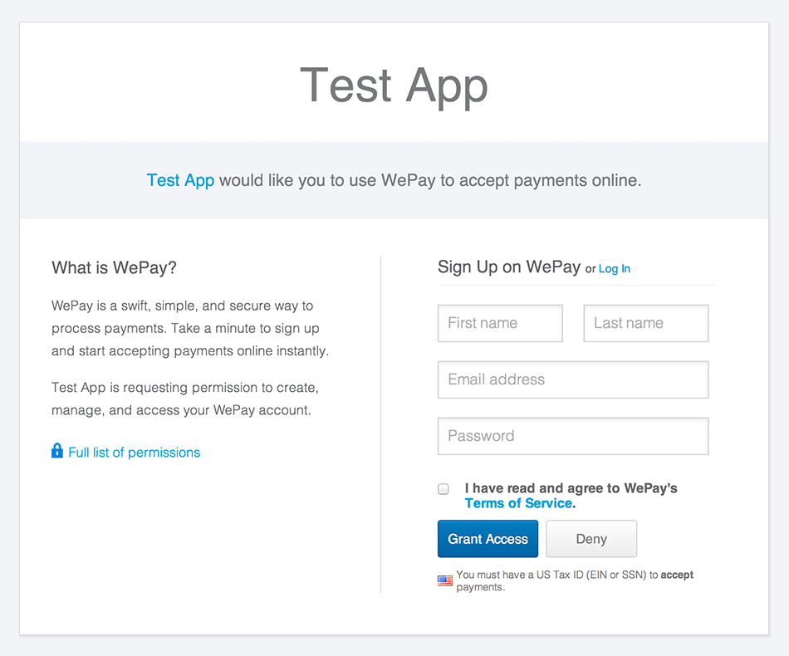Viewport: 789px width, 656px height.
Task: Check the Terms of Service agreement checkbox
Action: point(444,489)
